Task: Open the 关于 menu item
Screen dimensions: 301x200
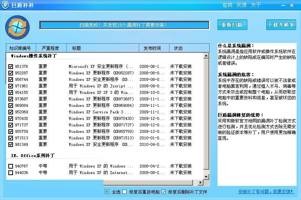Action: click(256, 5)
